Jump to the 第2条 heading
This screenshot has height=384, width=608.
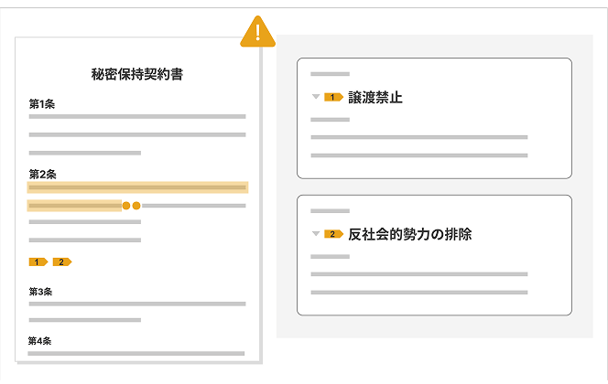pos(41,174)
